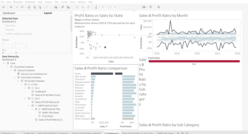Select Scatterplot item in hierarchy
The image size is (248, 134).
40,91
